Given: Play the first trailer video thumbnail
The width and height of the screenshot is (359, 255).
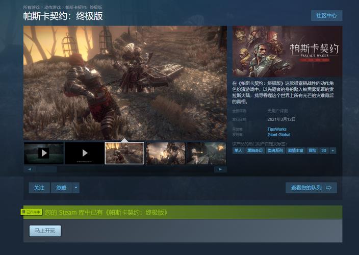Looking at the screenshot, I should [x=44, y=153].
